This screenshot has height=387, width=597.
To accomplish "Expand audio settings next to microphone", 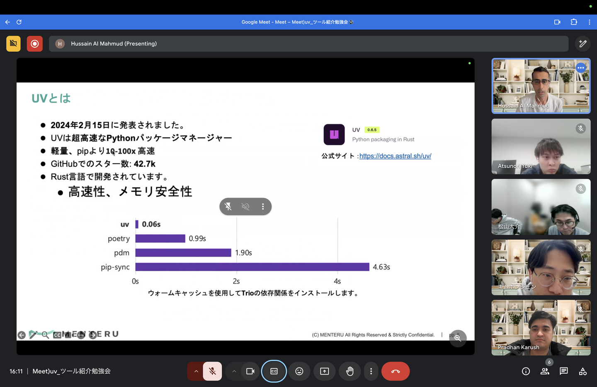I will (196, 371).
